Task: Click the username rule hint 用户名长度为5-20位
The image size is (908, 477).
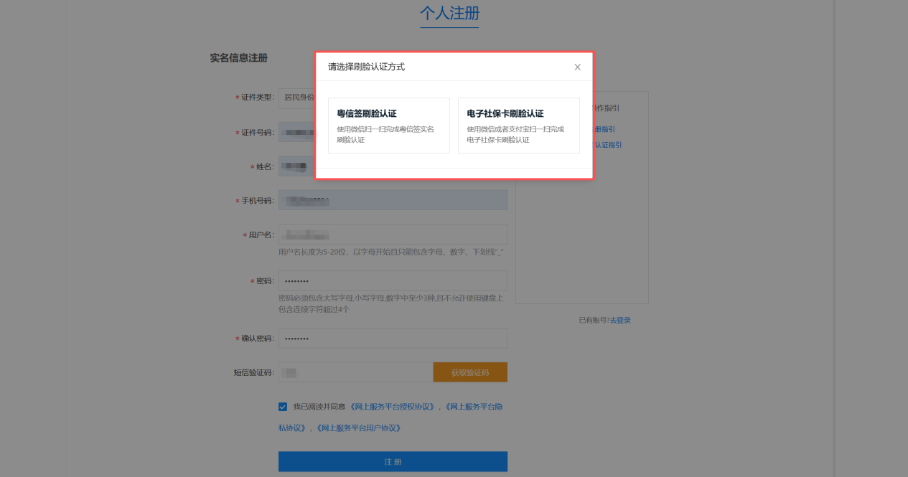Action: coord(391,252)
